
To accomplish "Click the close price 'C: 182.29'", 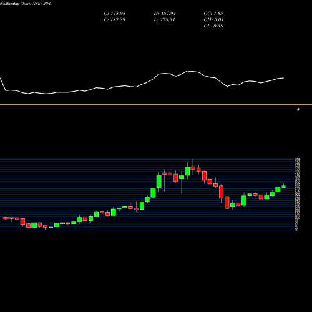I will pos(115,20).
